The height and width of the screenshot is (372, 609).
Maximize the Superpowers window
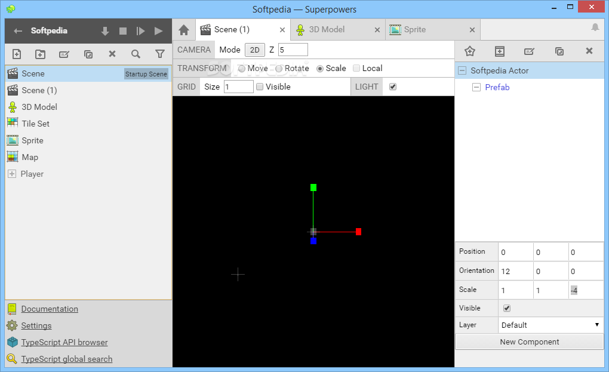click(570, 7)
